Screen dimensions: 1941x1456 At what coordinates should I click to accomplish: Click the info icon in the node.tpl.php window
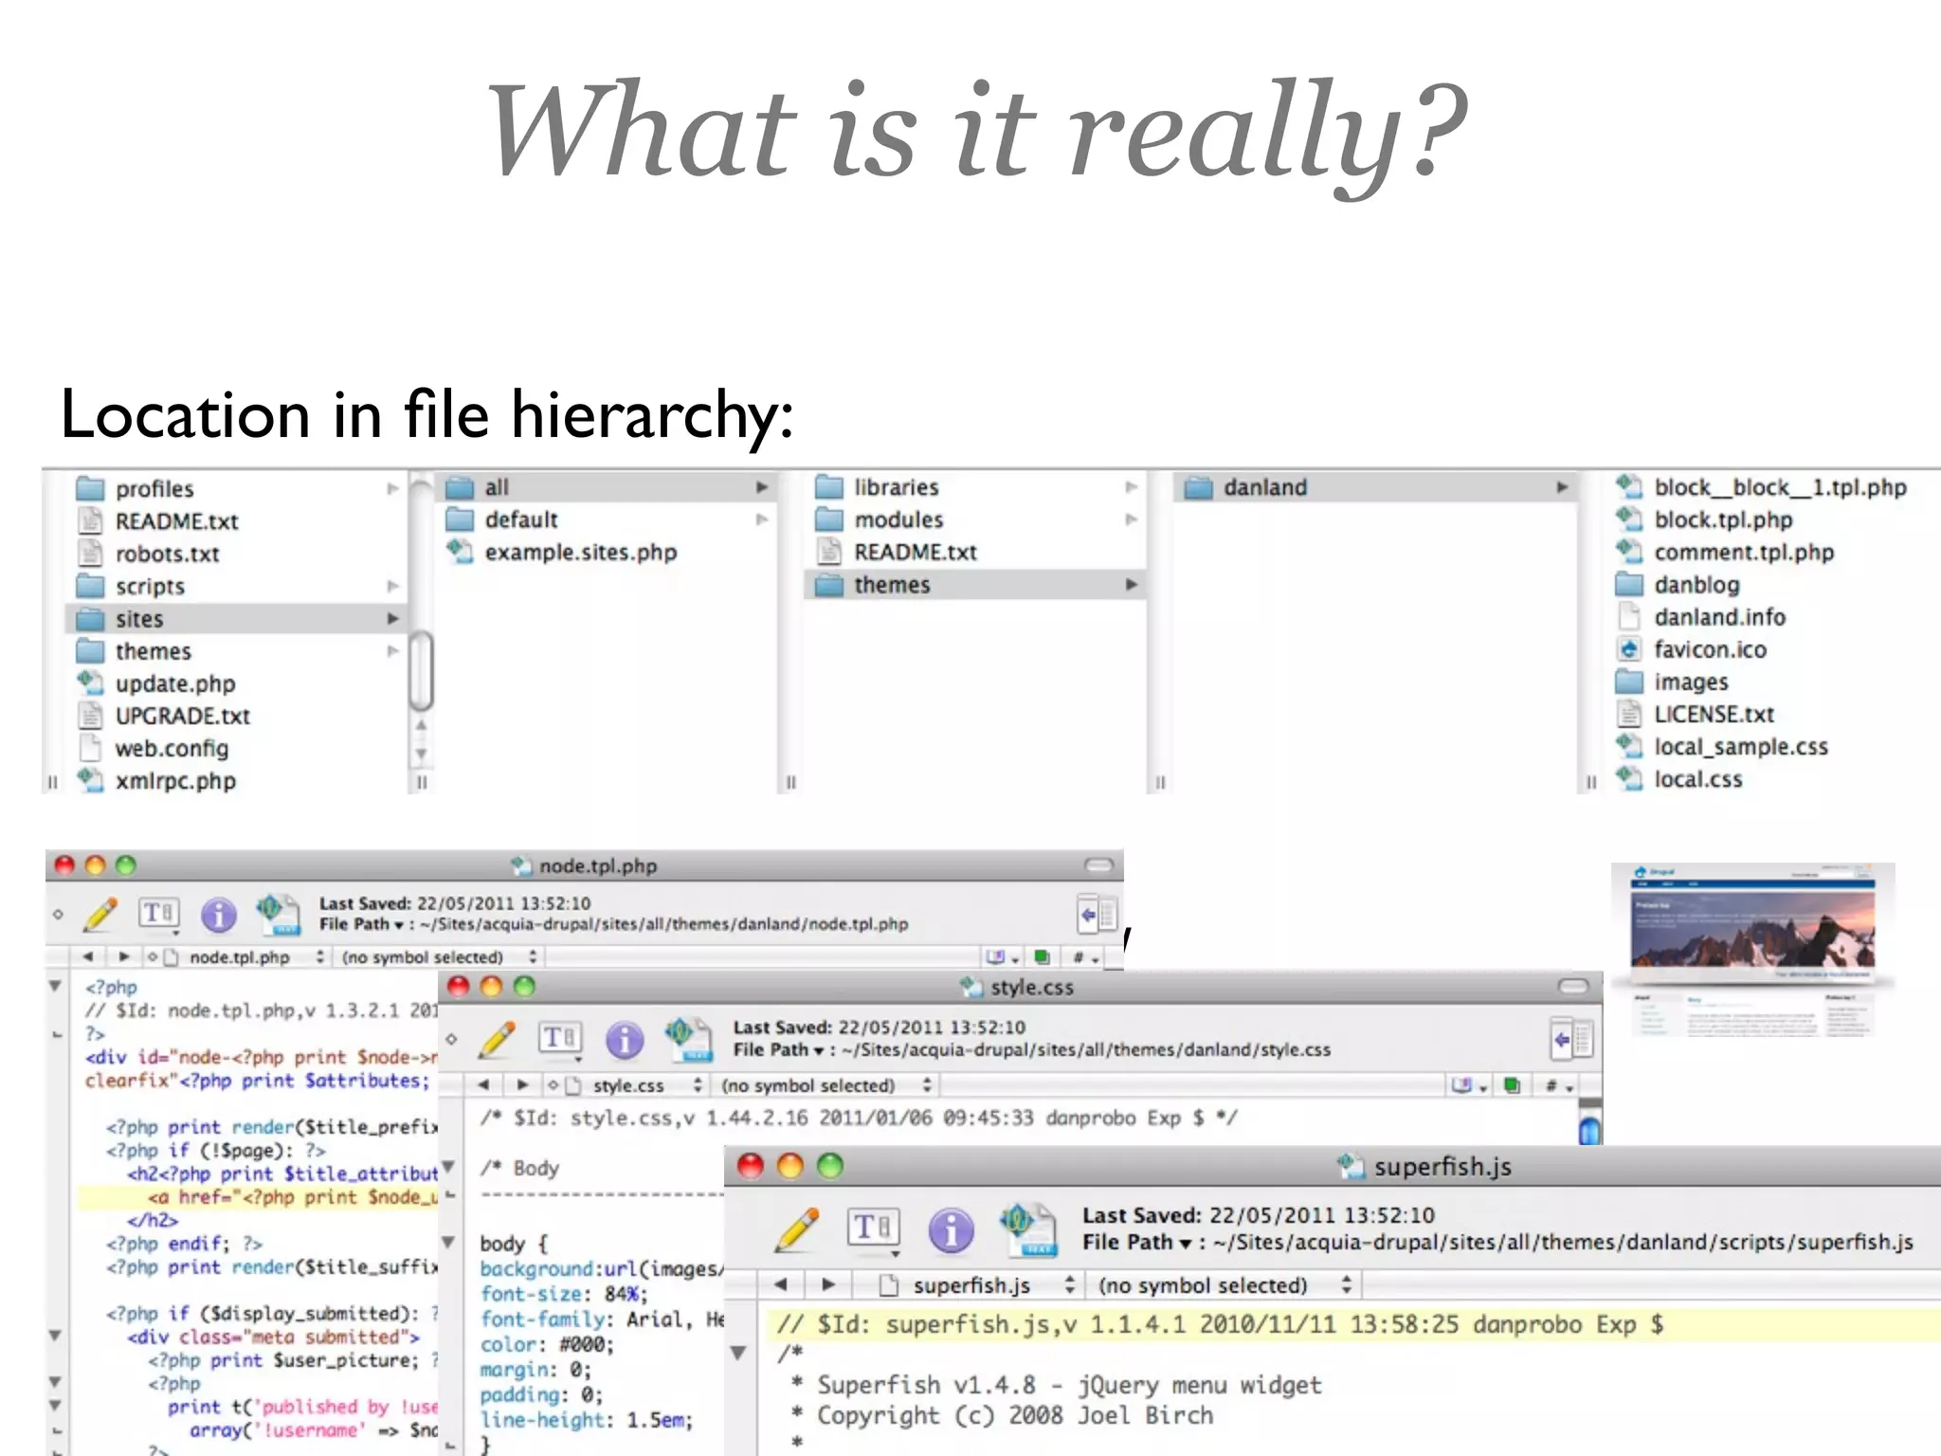click(x=219, y=915)
